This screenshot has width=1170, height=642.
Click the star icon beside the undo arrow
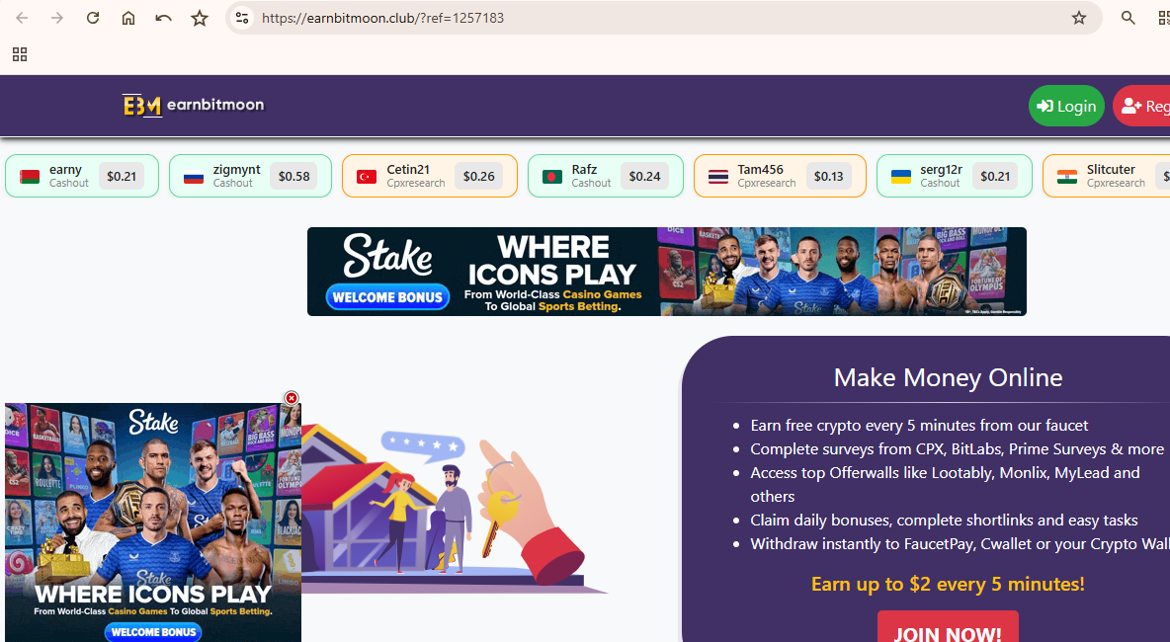pyautogui.click(x=200, y=18)
